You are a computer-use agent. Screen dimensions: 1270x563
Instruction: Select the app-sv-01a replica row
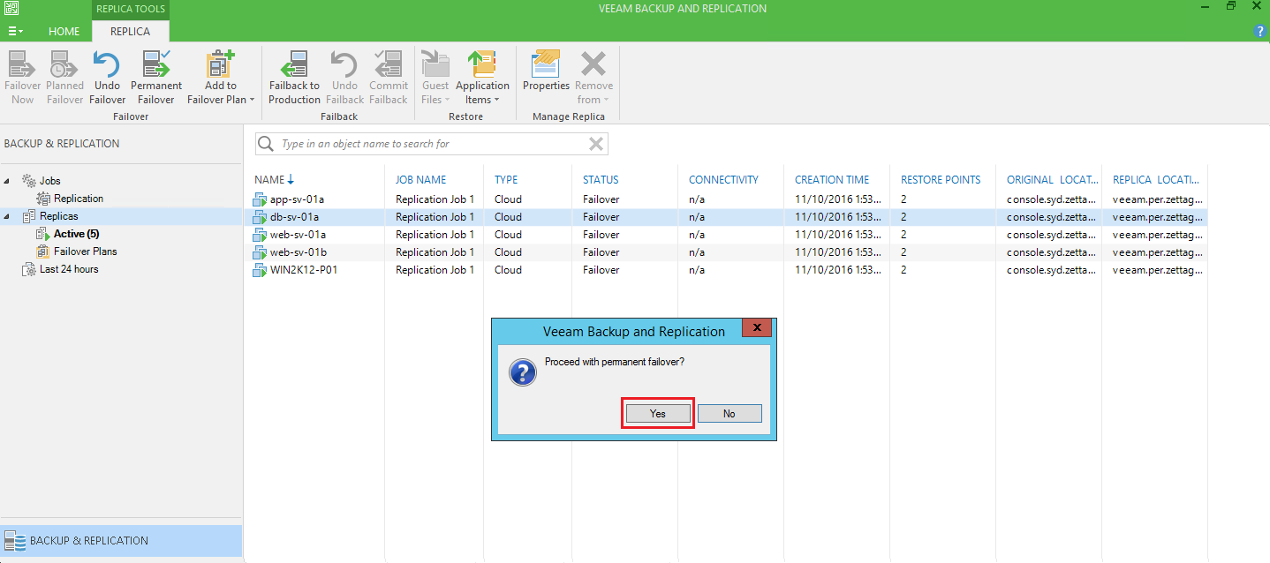pyautogui.click(x=726, y=199)
